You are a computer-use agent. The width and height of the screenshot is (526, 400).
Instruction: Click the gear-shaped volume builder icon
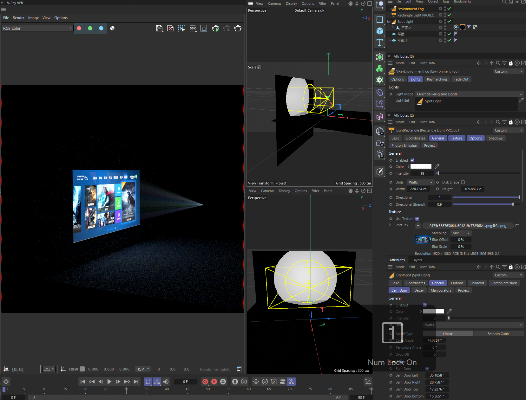coord(380,80)
